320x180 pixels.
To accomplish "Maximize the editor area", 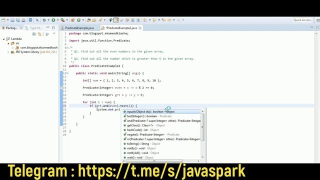I will pos(317,28).
